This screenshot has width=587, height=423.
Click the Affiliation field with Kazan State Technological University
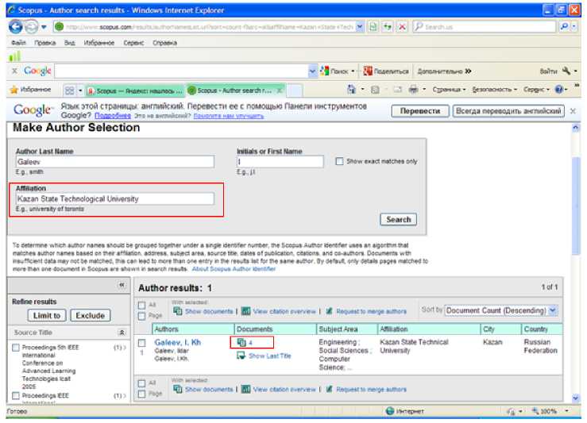point(115,198)
